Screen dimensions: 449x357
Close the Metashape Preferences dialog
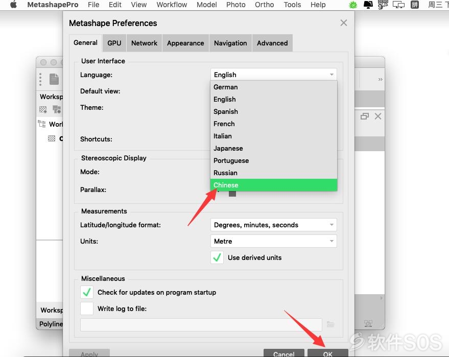pos(344,23)
